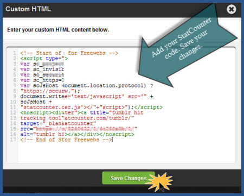Click the scJsHost document.location.protocol line
244x196 pixels.
pyautogui.click(x=87, y=86)
